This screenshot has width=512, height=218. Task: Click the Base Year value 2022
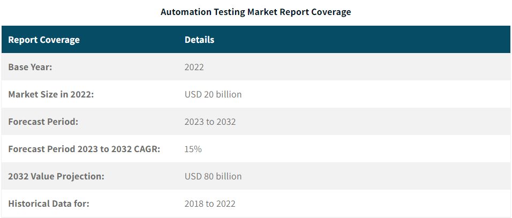pyautogui.click(x=194, y=67)
